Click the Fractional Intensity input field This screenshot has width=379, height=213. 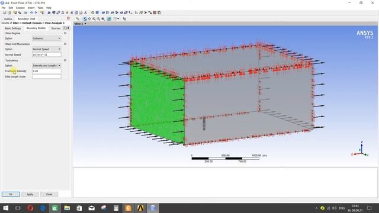[47, 71]
